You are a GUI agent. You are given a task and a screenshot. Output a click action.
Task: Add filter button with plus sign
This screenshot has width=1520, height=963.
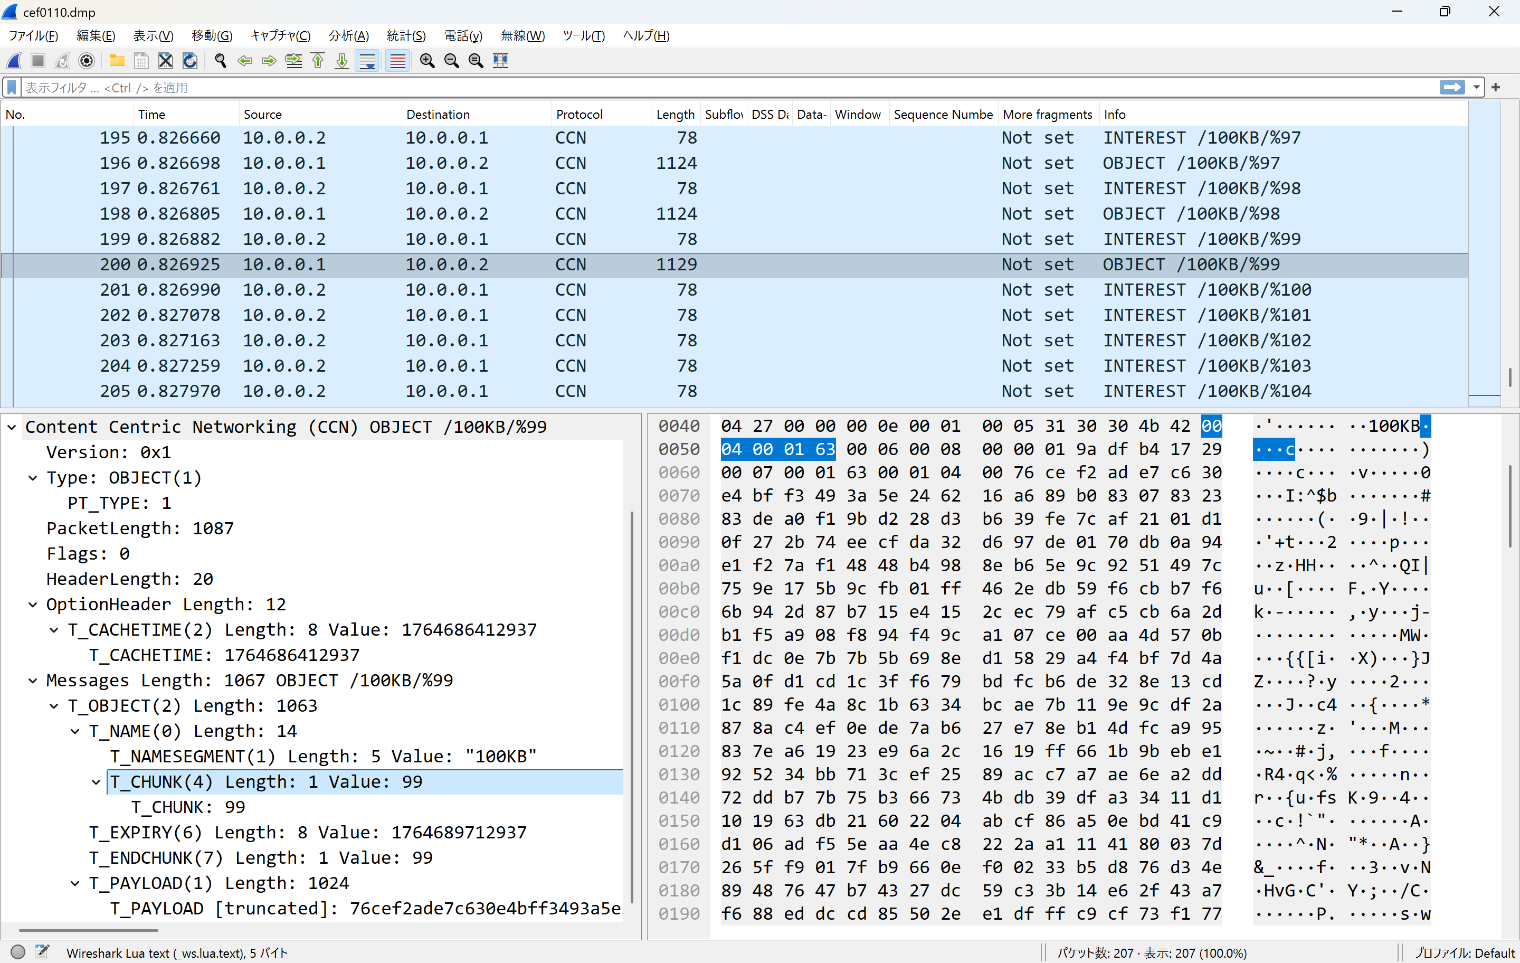pyautogui.click(x=1495, y=87)
